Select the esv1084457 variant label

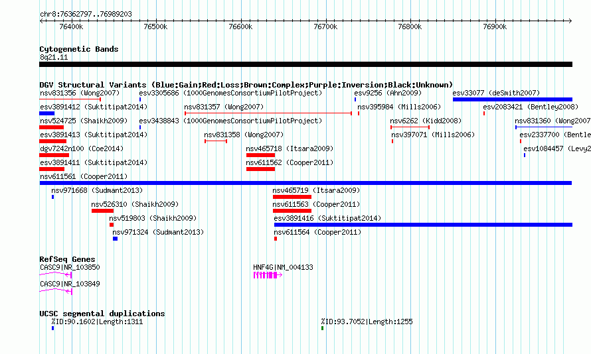pyautogui.click(x=557, y=148)
